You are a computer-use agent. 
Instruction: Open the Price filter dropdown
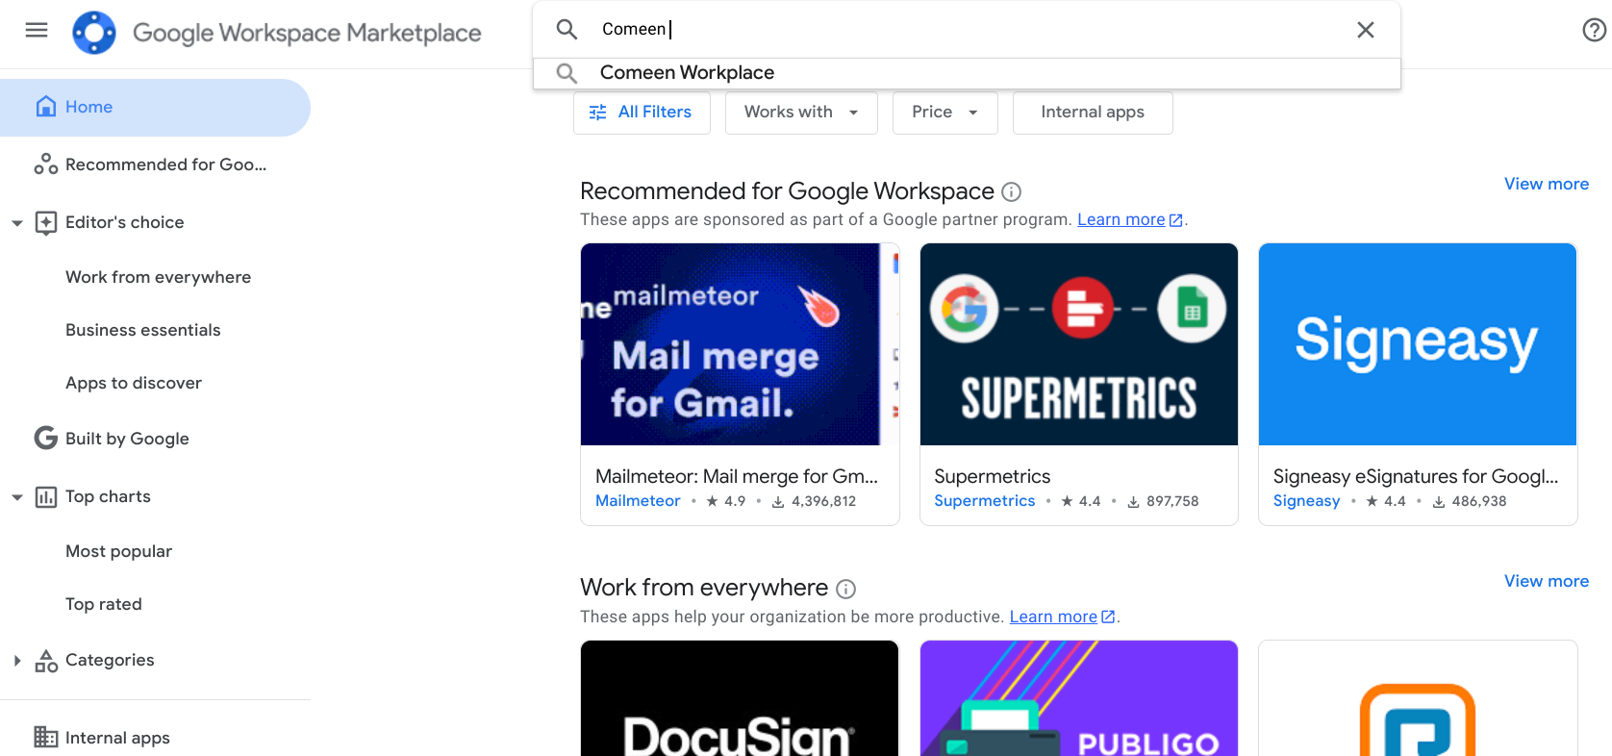click(x=945, y=113)
